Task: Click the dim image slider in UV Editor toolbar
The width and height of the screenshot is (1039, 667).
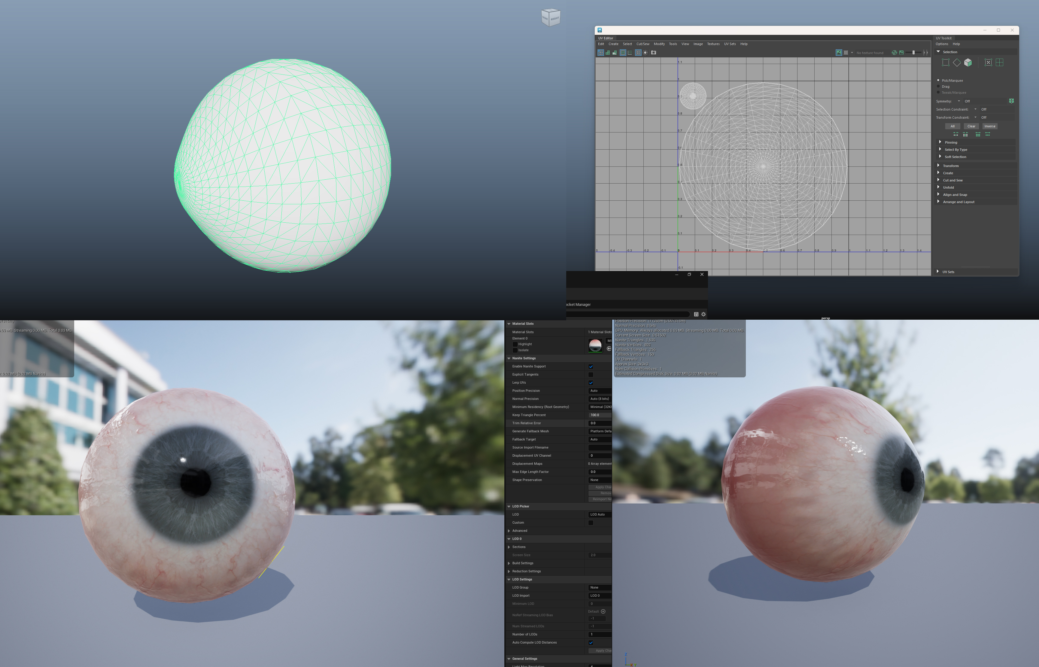Action: [x=913, y=52]
